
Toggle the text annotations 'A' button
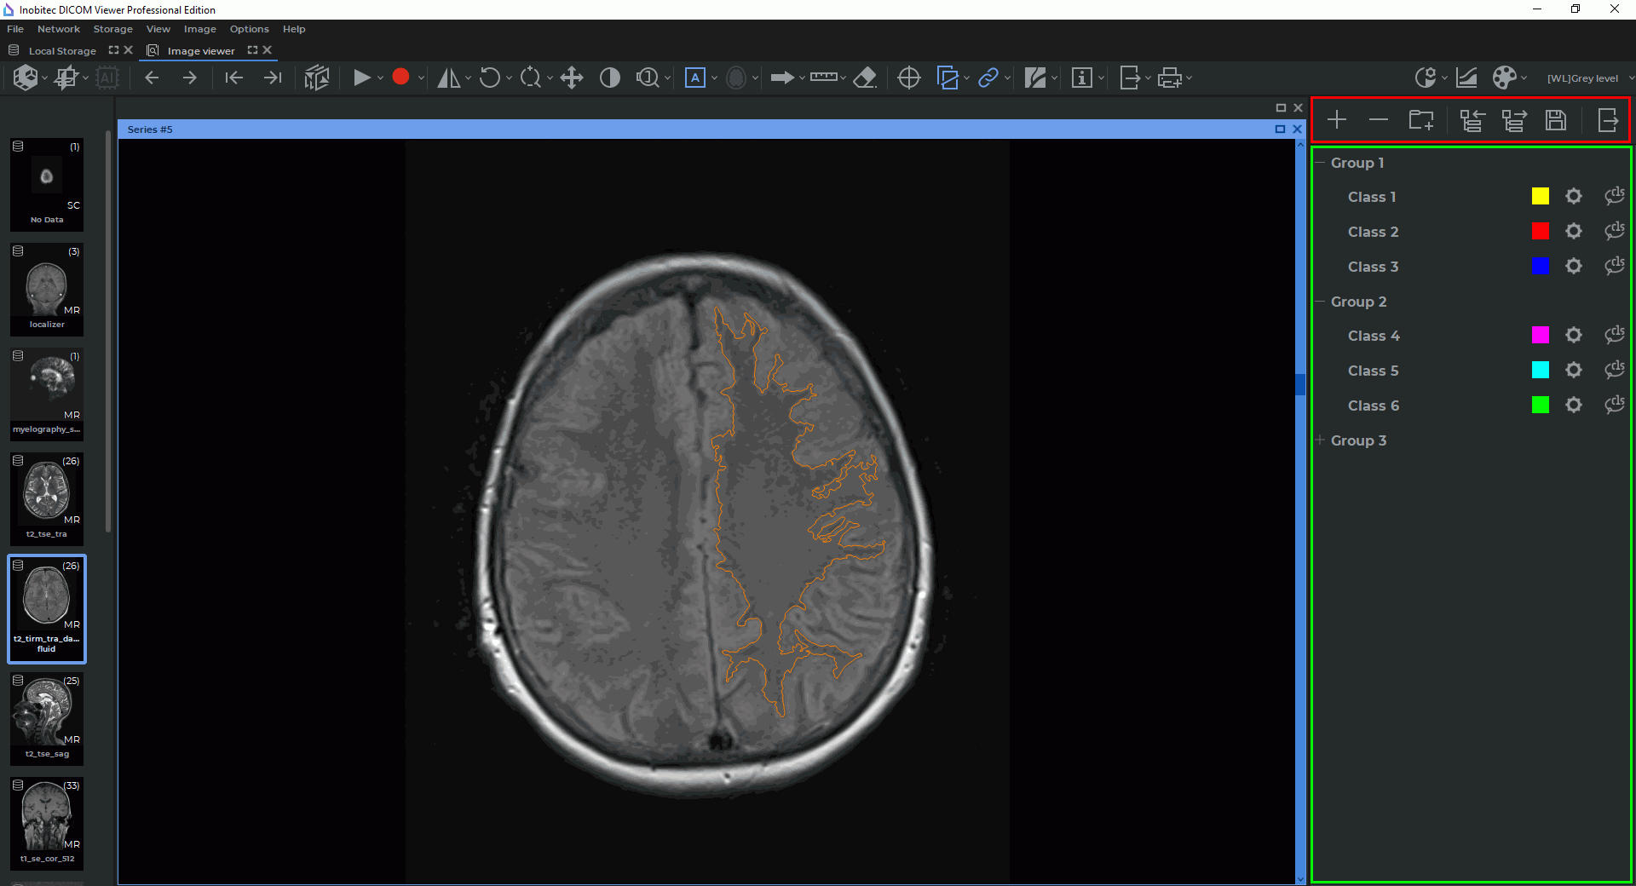point(695,78)
